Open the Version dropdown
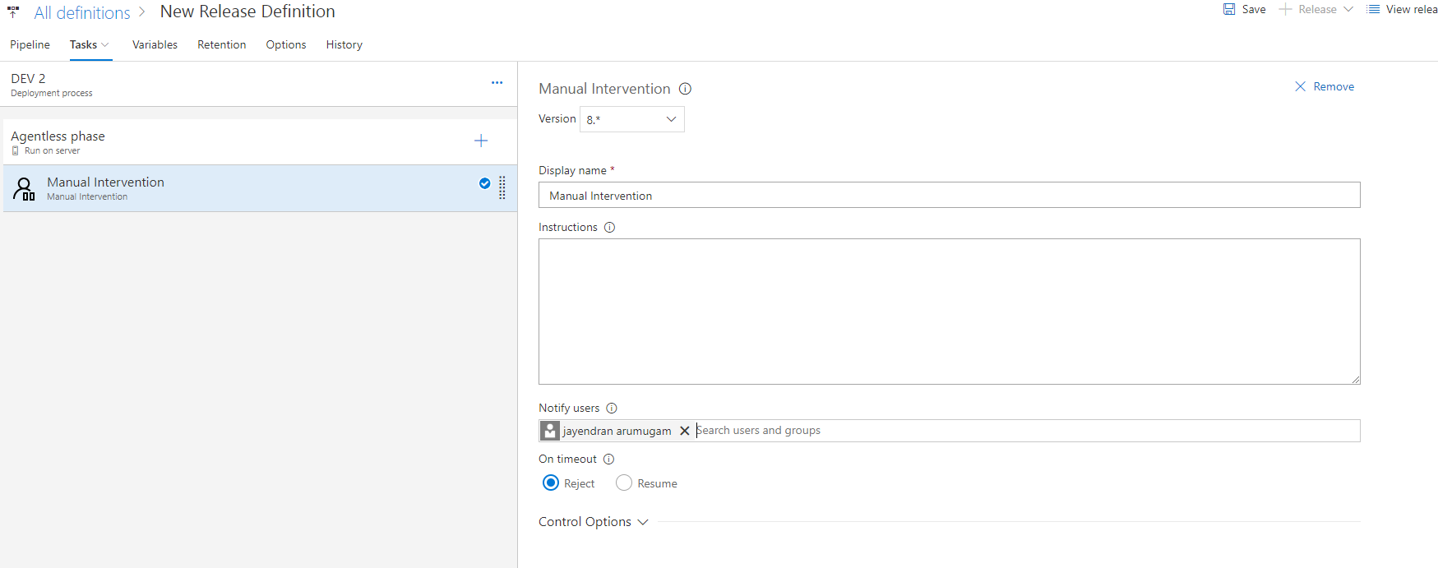Viewport: 1438px width, 568px height. (x=631, y=119)
